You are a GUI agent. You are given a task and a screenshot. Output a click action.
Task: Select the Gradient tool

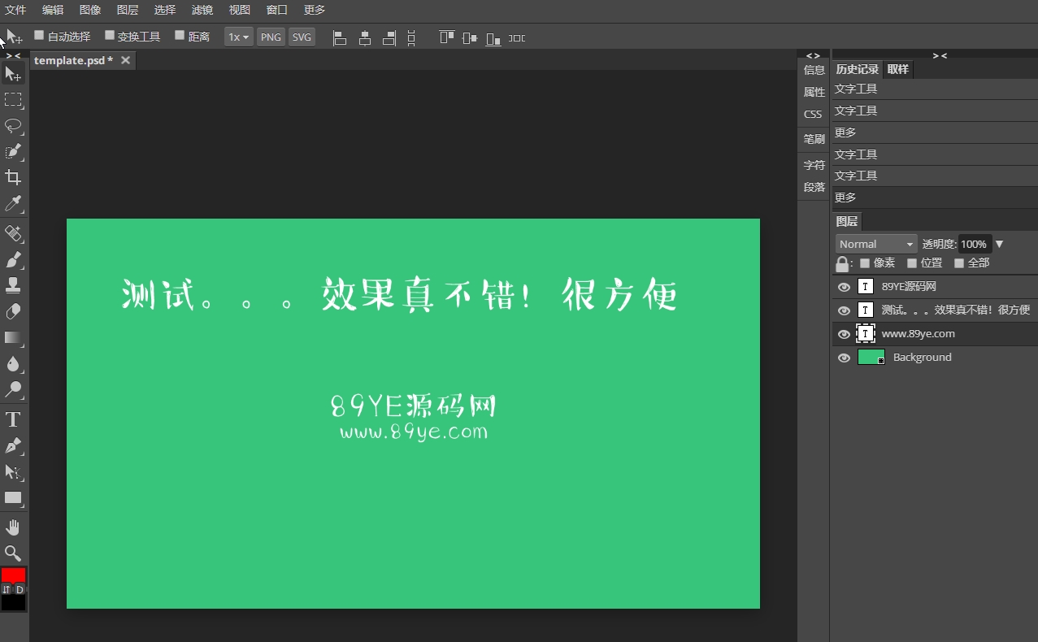(x=13, y=337)
